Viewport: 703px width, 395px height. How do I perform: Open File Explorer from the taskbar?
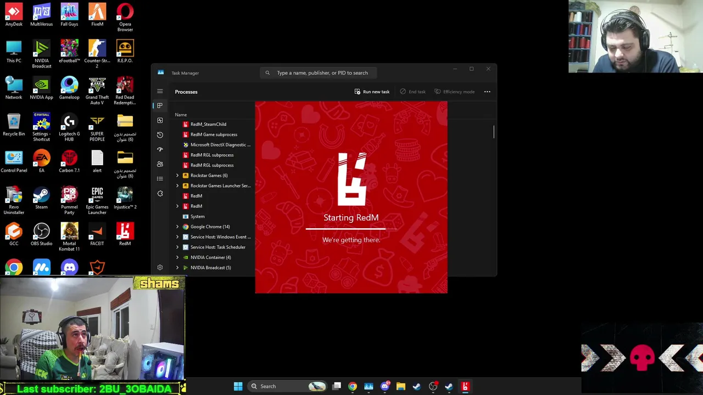[x=400, y=386]
